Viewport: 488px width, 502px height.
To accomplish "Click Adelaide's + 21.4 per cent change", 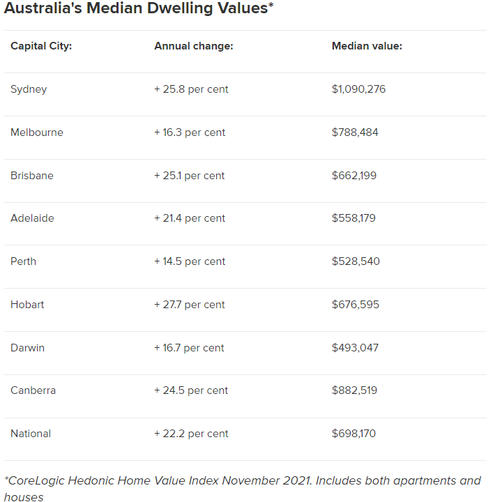I will (x=190, y=218).
